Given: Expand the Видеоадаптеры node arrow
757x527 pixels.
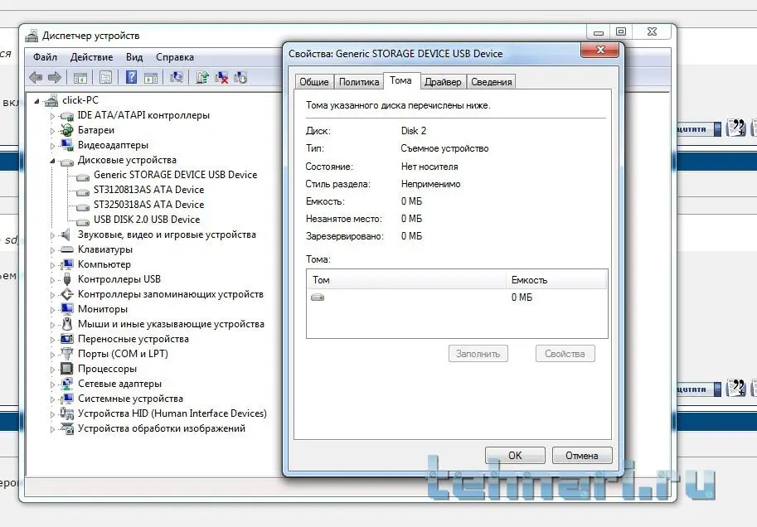Looking at the screenshot, I should point(52,146).
